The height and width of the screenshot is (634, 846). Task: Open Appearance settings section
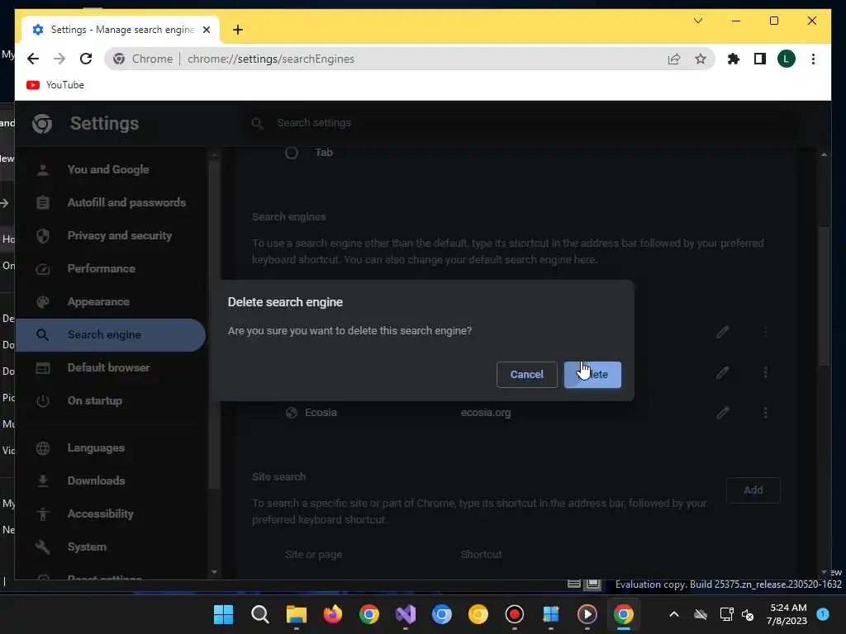(98, 302)
